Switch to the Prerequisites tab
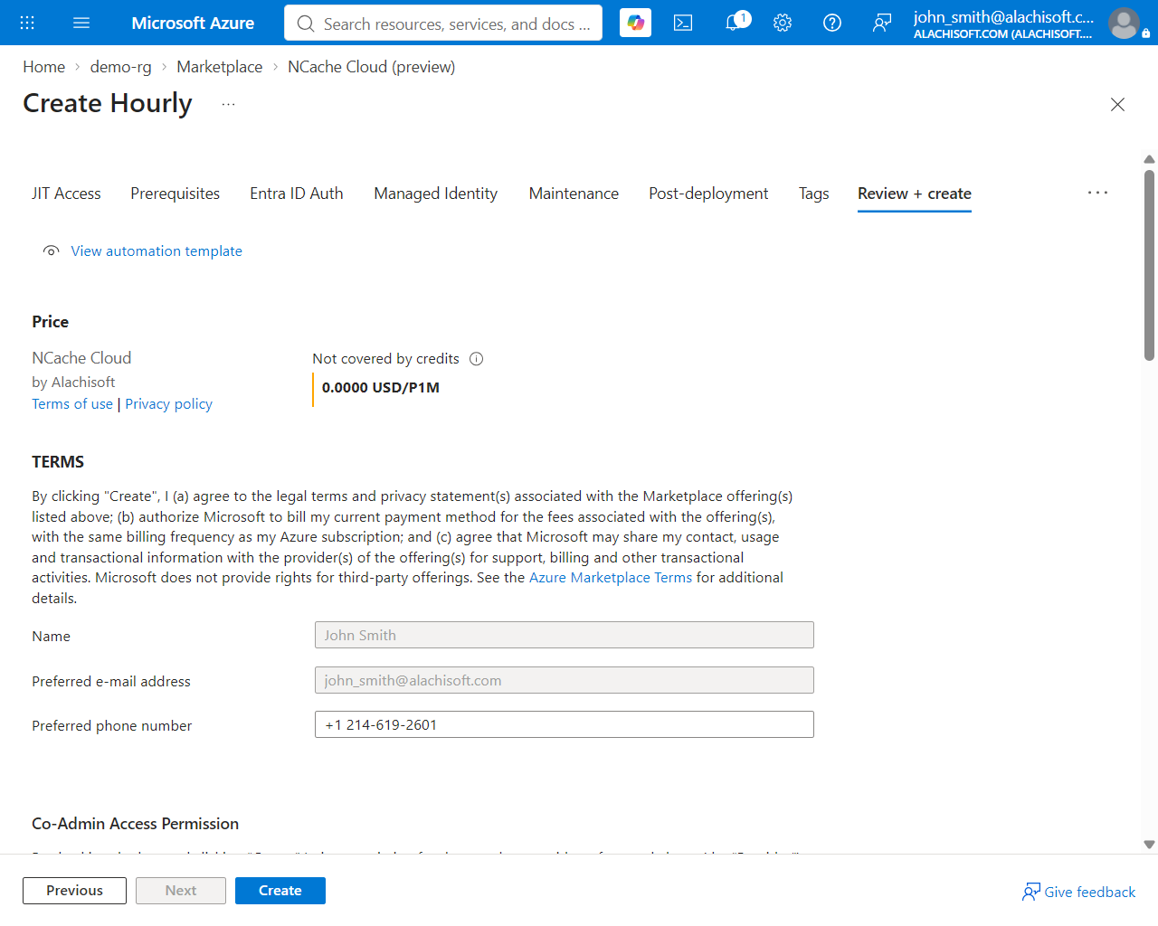 (175, 194)
